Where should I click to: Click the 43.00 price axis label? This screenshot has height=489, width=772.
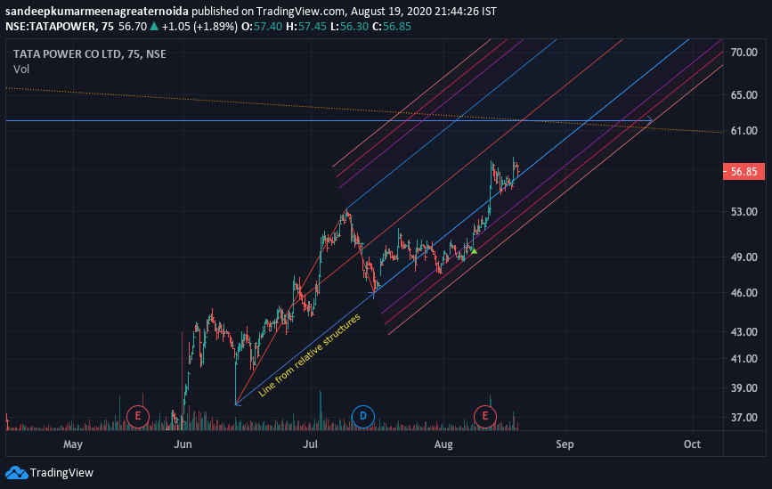tap(744, 332)
